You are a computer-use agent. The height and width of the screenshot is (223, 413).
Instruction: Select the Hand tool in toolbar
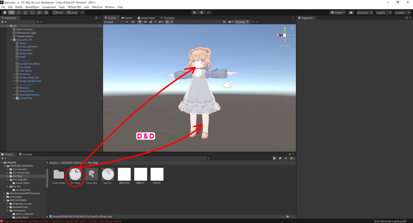[x=5, y=12]
